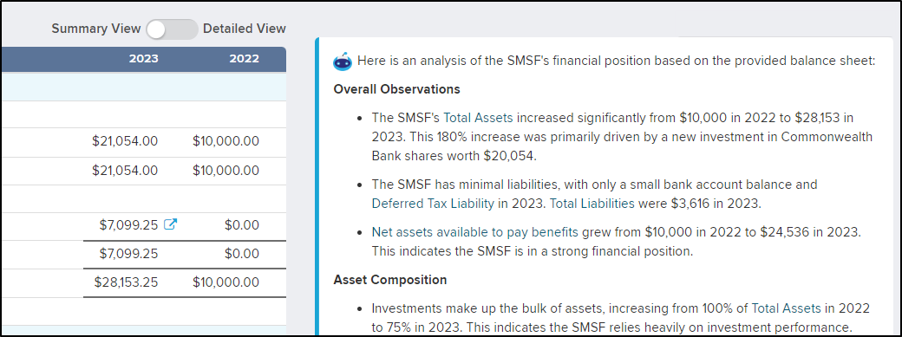The image size is (902, 337).
Task: Select the 2023 column header
Action: [x=143, y=59]
